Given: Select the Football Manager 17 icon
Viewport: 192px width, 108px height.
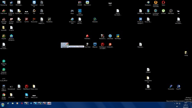Looking at the screenshot, I should point(11,21).
